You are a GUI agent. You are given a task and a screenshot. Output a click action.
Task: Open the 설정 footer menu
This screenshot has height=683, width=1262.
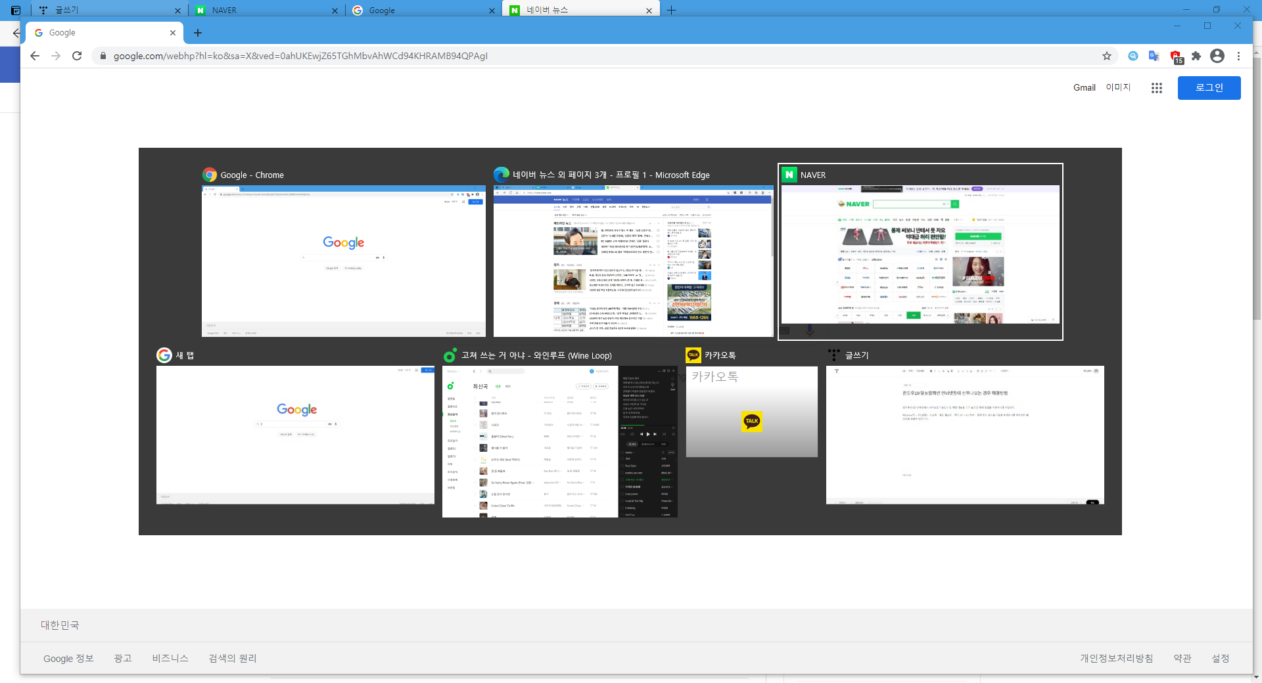[x=1221, y=659]
